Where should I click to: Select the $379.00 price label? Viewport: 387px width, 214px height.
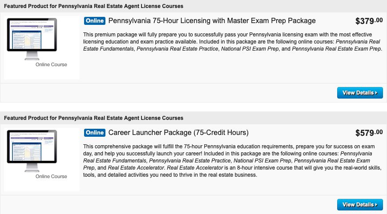pyautogui.click(x=369, y=21)
